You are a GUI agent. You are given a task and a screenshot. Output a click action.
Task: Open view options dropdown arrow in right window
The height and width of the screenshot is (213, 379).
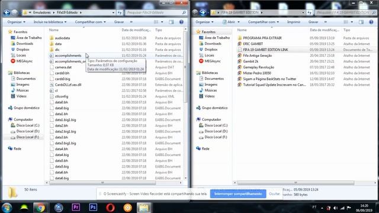click(x=352, y=22)
